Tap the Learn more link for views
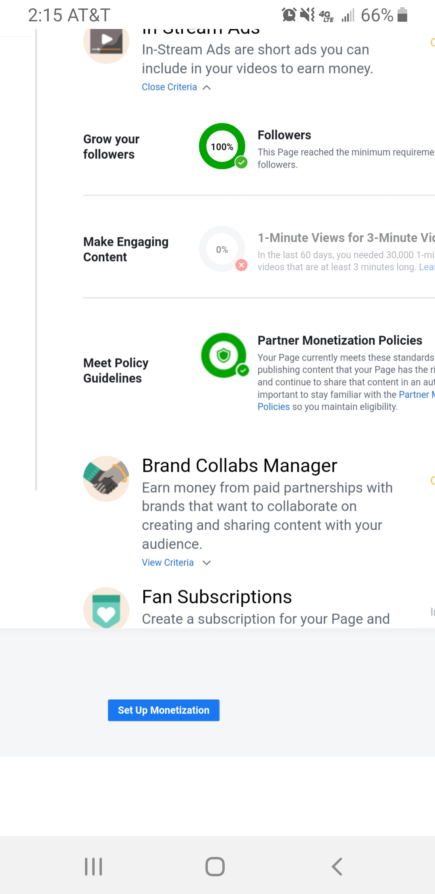Screen dimensions: 435x894 [x=426, y=267]
